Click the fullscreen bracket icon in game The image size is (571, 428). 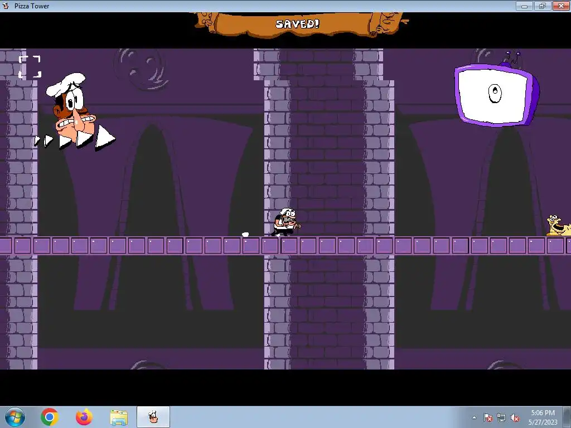point(30,67)
